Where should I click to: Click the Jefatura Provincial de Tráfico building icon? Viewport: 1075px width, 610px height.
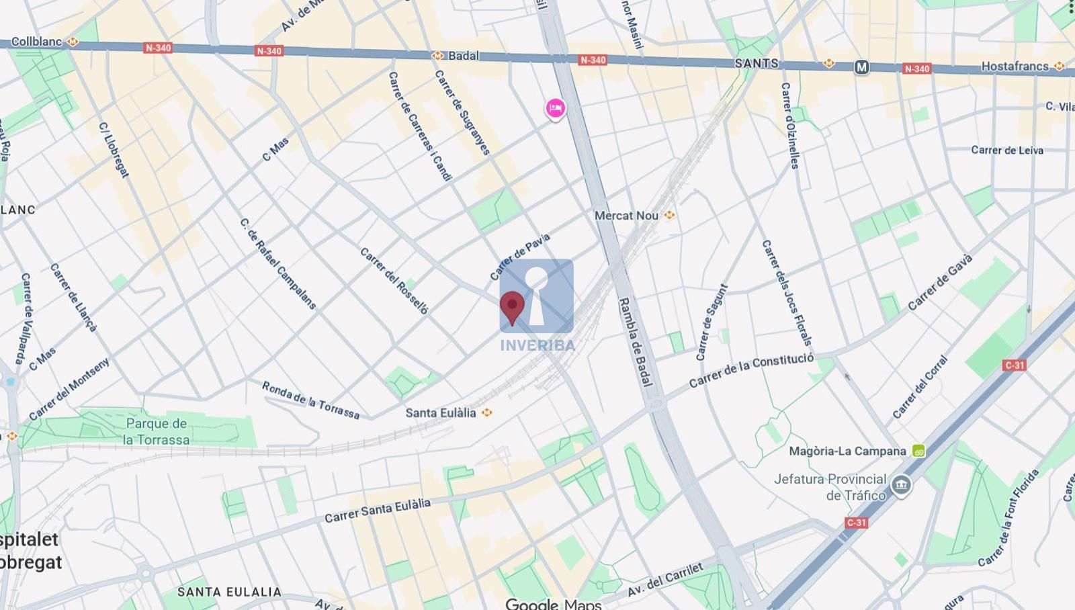pyautogui.click(x=901, y=484)
